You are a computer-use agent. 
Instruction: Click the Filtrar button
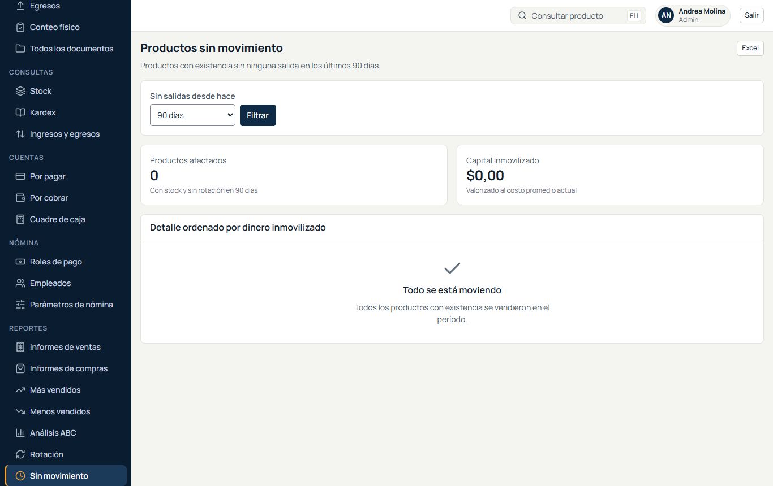(258, 115)
